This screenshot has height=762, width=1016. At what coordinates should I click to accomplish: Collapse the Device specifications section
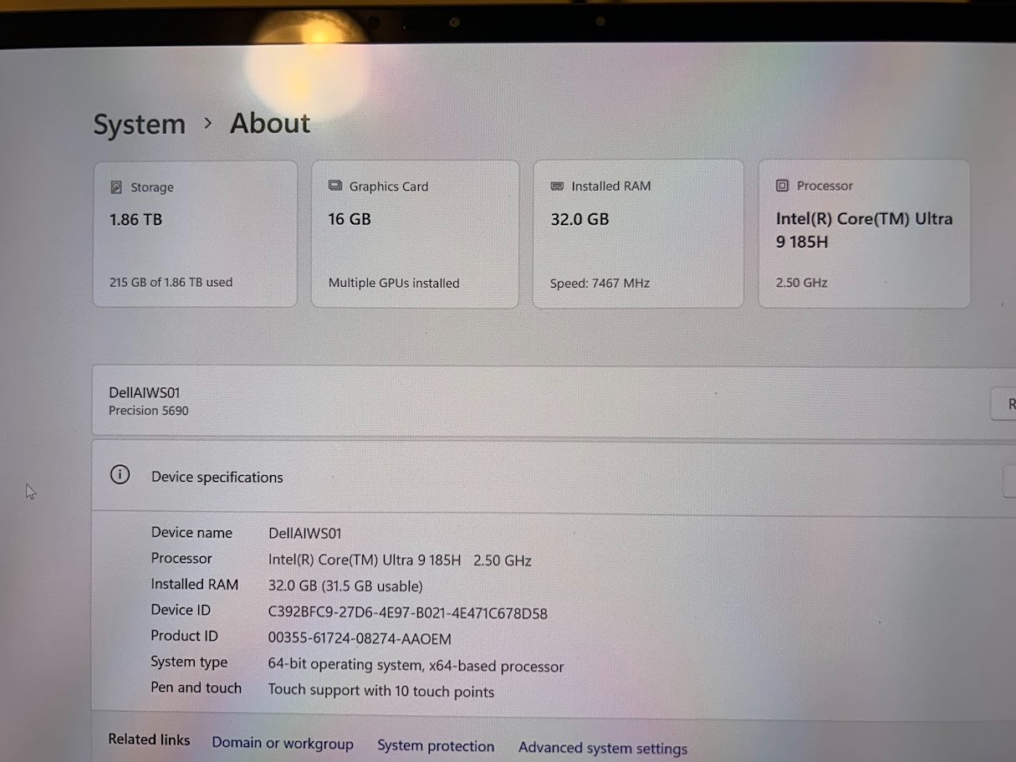point(1008,481)
